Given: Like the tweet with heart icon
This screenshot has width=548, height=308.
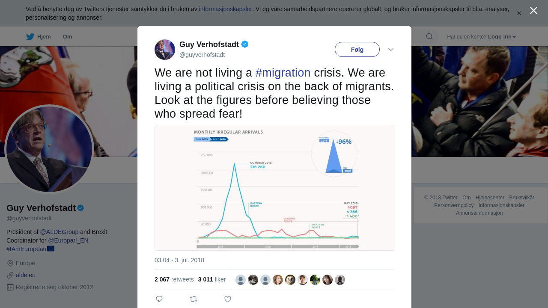Looking at the screenshot, I should (x=228, y=299).
